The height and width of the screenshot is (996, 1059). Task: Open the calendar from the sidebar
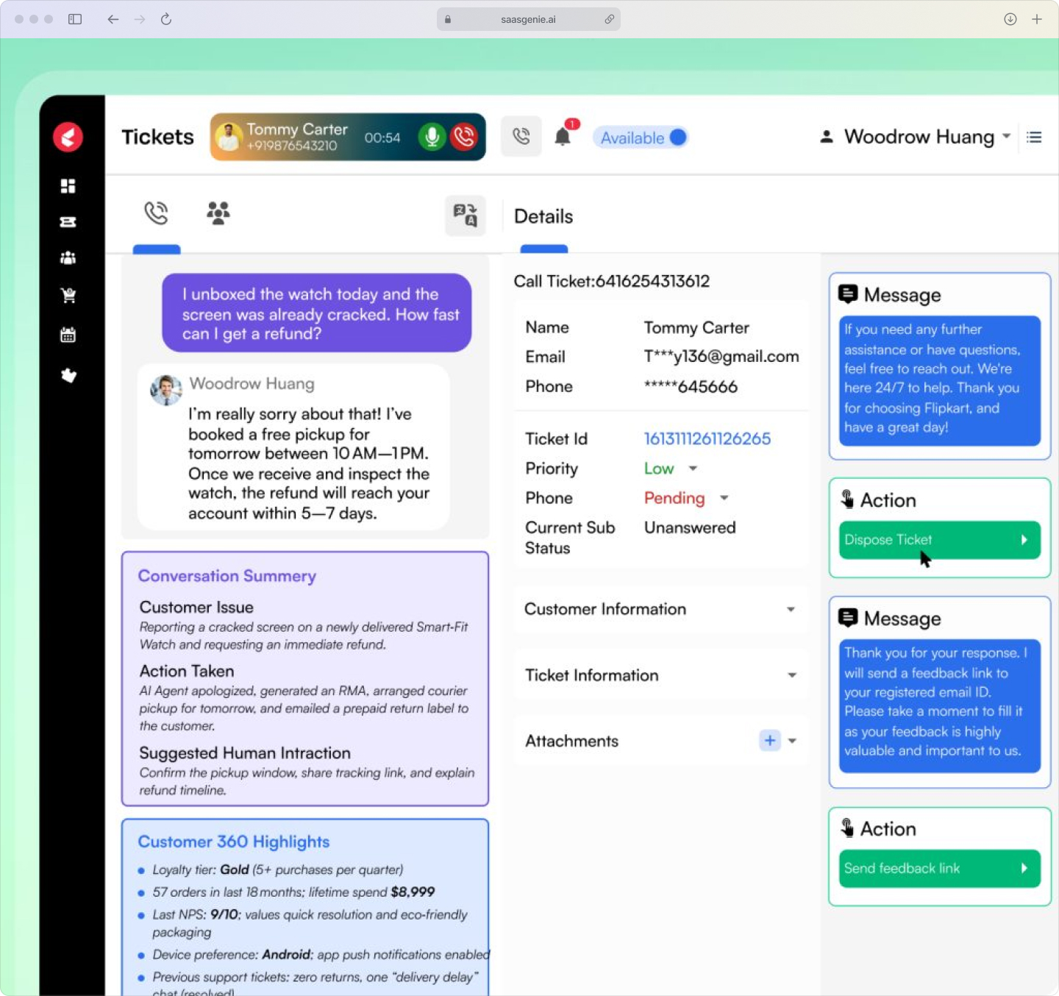point(68,335)
